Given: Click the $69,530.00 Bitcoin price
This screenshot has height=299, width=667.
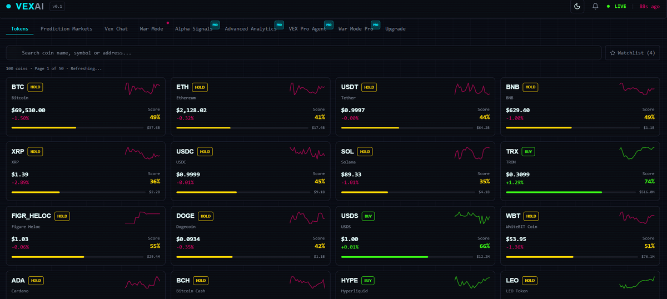Looking at the screenshot, I should pos(28,110).
